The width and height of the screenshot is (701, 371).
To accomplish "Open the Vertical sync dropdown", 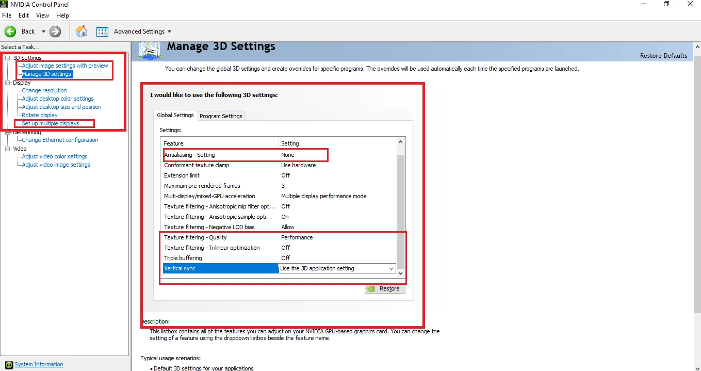I will pyautogui.click(x=391, y=268).
